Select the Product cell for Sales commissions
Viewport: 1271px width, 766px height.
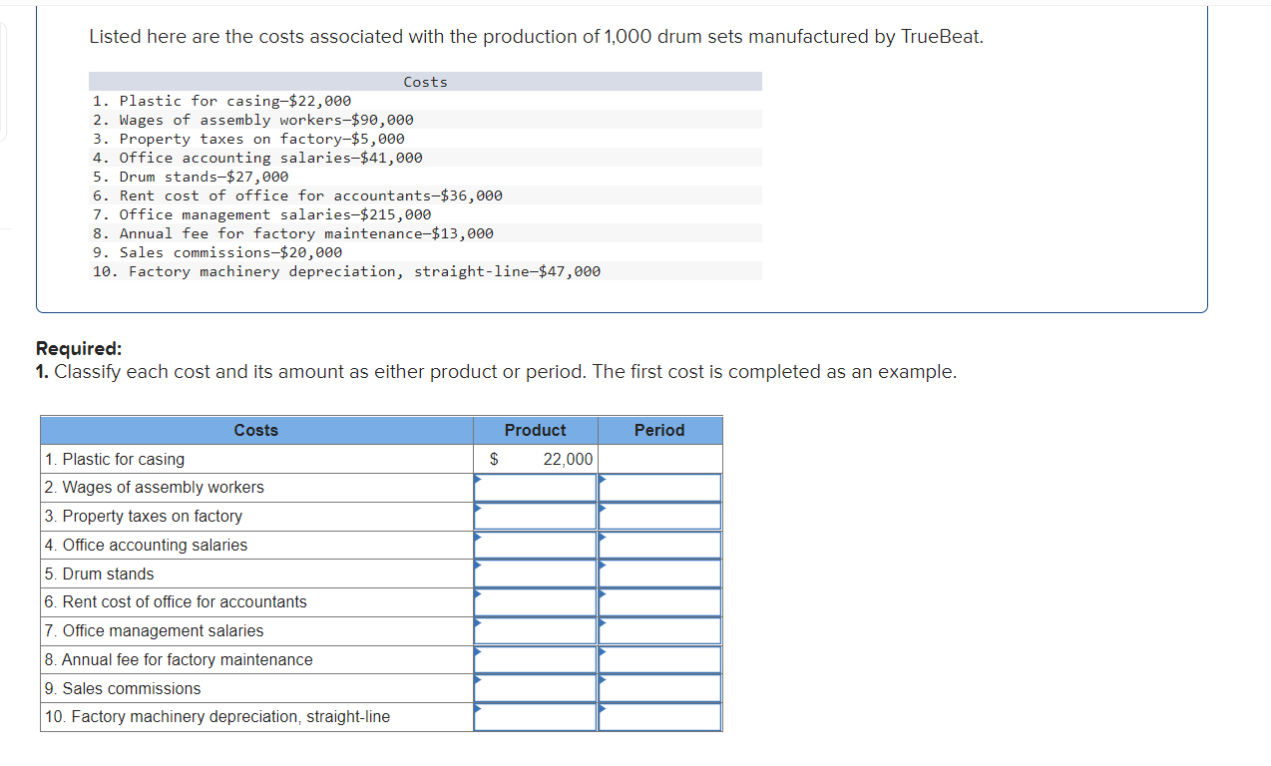[535, 687]
